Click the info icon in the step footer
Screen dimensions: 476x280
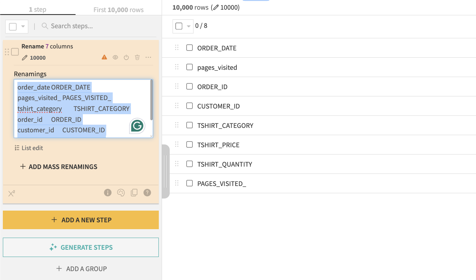108,192
